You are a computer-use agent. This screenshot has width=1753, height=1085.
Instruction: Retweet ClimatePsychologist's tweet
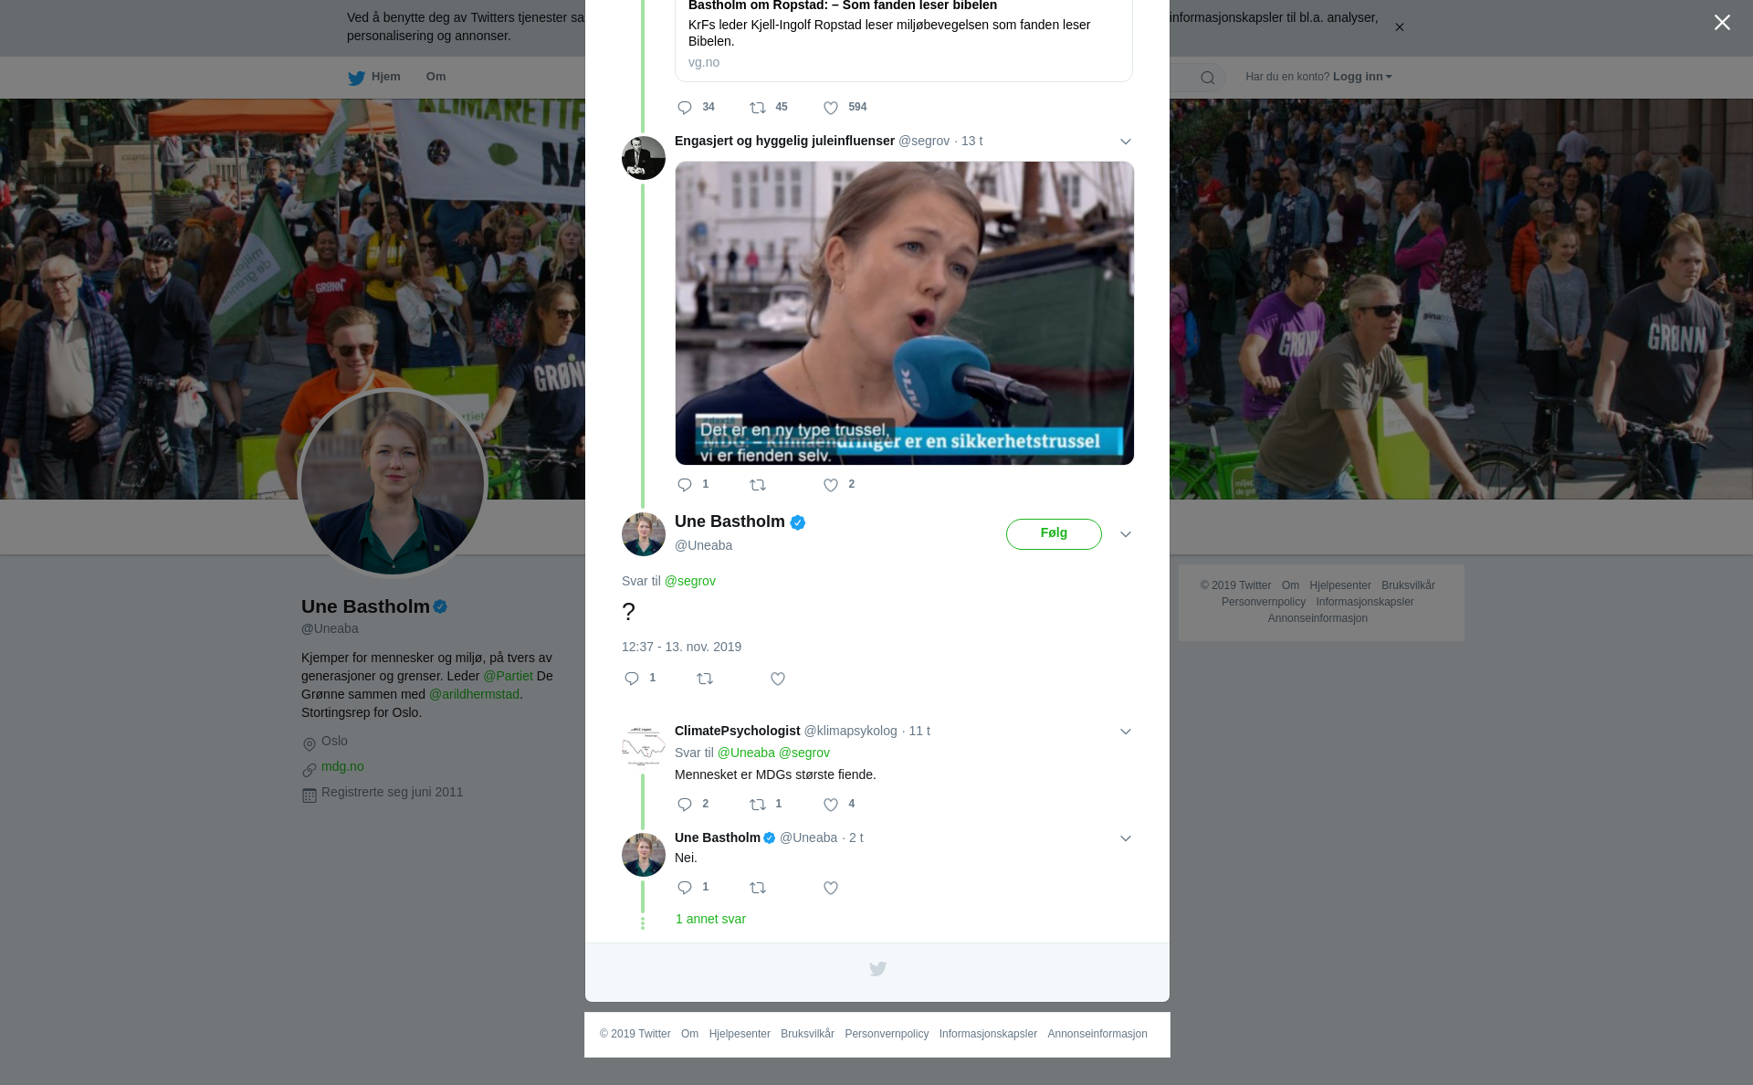pos(758,805)
